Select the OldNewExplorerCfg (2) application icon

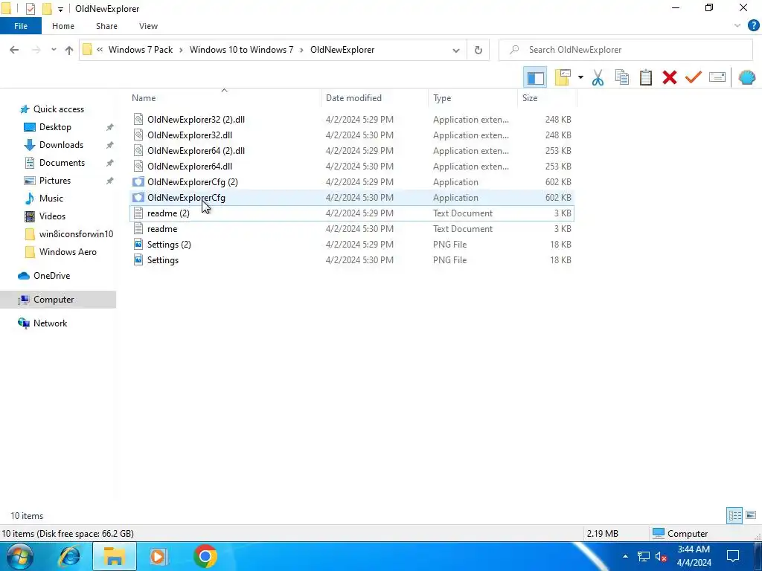point(138,182)
